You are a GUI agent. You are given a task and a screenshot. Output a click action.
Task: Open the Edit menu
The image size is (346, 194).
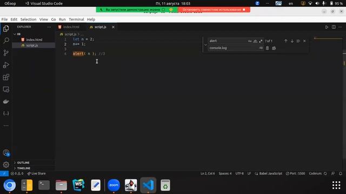[14, 19]
